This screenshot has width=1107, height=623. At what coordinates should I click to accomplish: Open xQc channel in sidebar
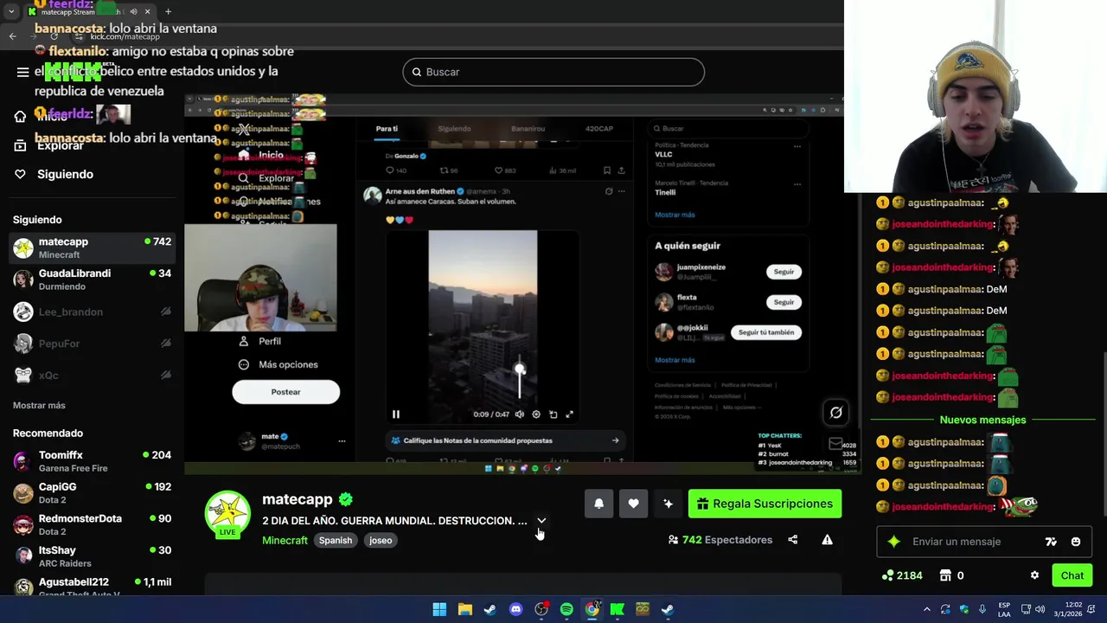click(93, 376)
